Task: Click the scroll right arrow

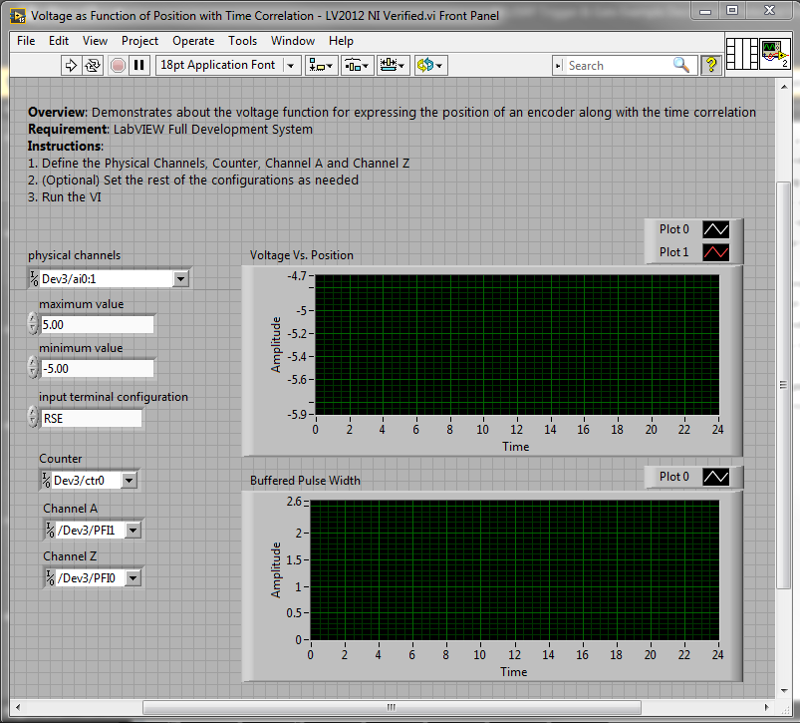Action: coord(766,708)
